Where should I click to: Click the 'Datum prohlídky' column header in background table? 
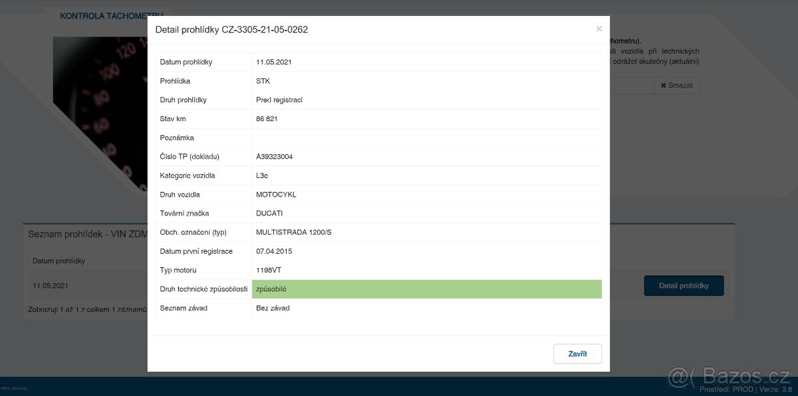pos(59,261)
